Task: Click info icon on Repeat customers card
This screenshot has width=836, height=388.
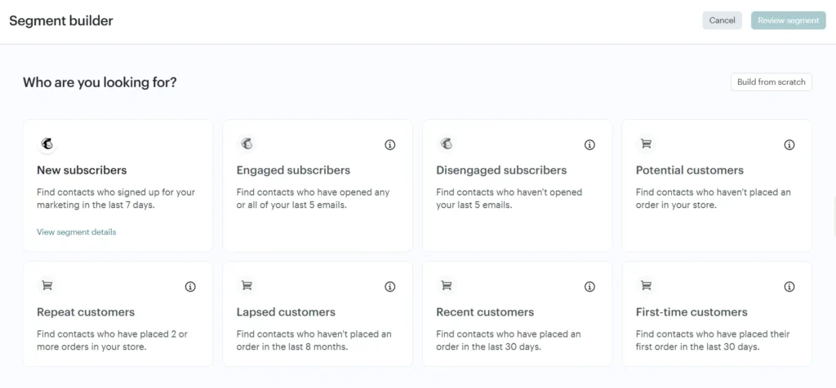Action: click(x=190, y=287)
